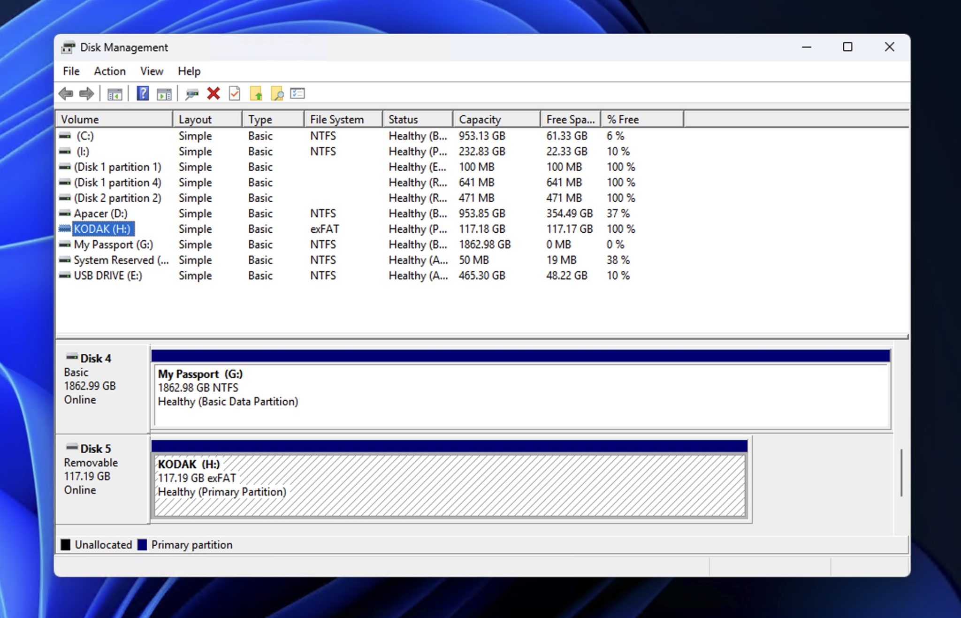Open the File menu
Viewport: 961px width, 618px height.
tap(71, 71)
